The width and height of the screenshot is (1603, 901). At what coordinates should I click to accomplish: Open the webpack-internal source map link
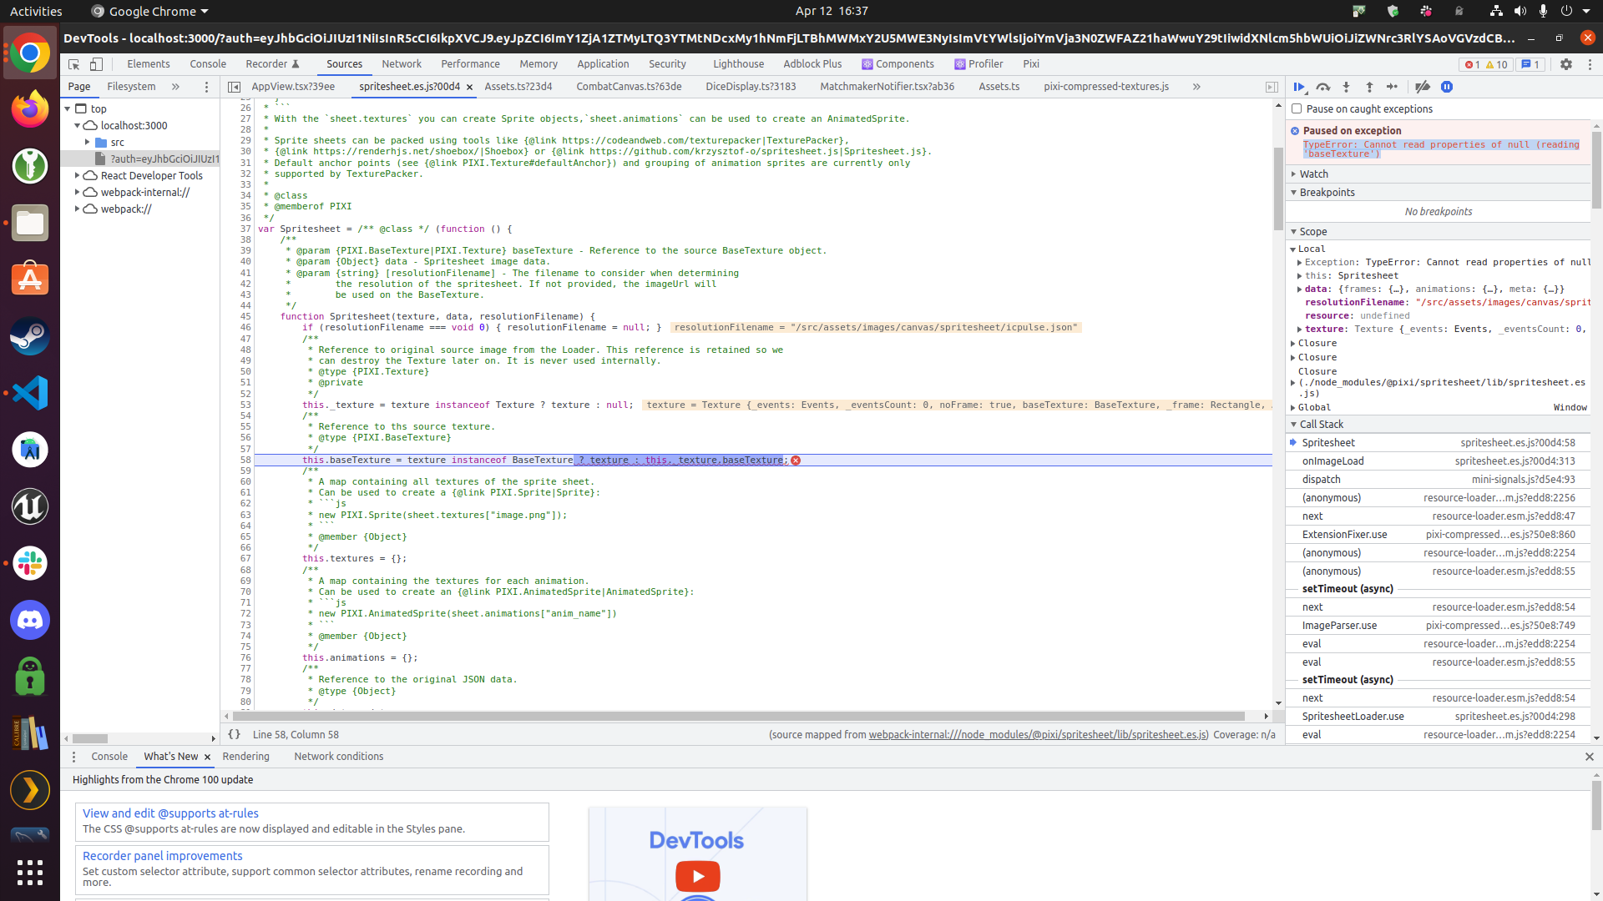click(1038, 734)
